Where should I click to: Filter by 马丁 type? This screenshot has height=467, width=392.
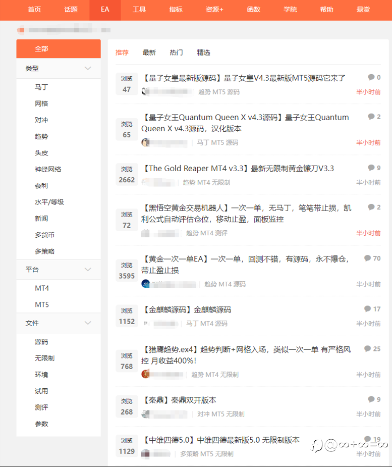pos(41,87)
